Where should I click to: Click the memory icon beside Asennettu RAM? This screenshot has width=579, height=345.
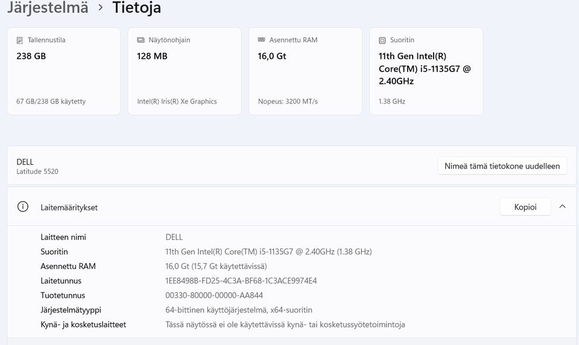coord(261,40)
